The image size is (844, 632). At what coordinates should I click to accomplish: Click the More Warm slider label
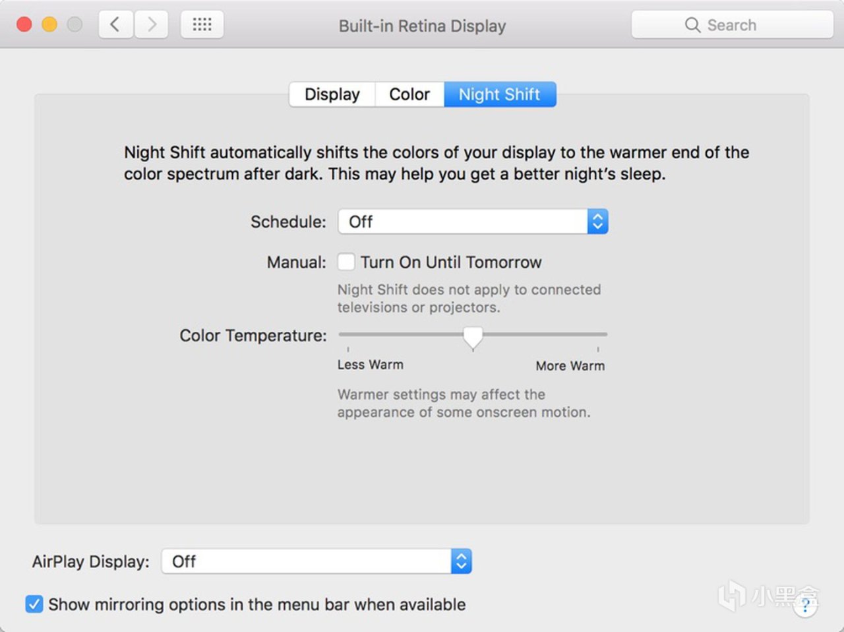570,365
